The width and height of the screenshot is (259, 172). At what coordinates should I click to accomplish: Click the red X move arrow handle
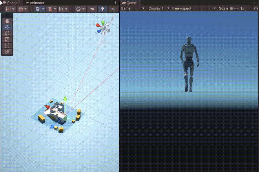[x=47, y=107]
